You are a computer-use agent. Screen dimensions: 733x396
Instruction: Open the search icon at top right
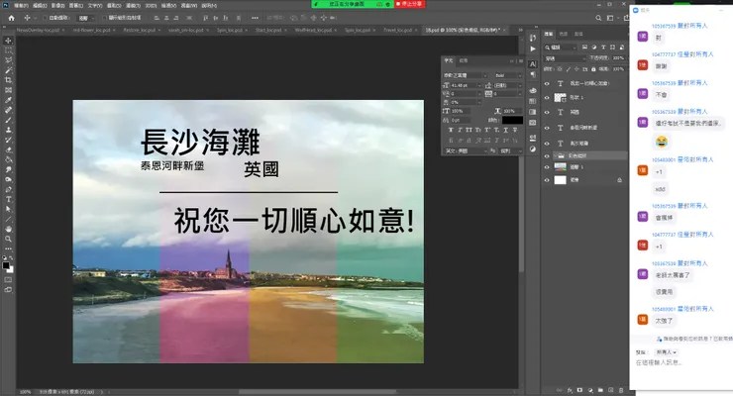pyautogui.click(x=598, y=18)
